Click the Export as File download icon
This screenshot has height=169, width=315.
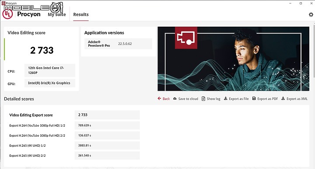click(x=226, y=98)
